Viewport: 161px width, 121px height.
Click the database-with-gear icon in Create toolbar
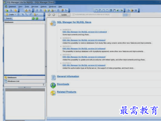[35, 14]
